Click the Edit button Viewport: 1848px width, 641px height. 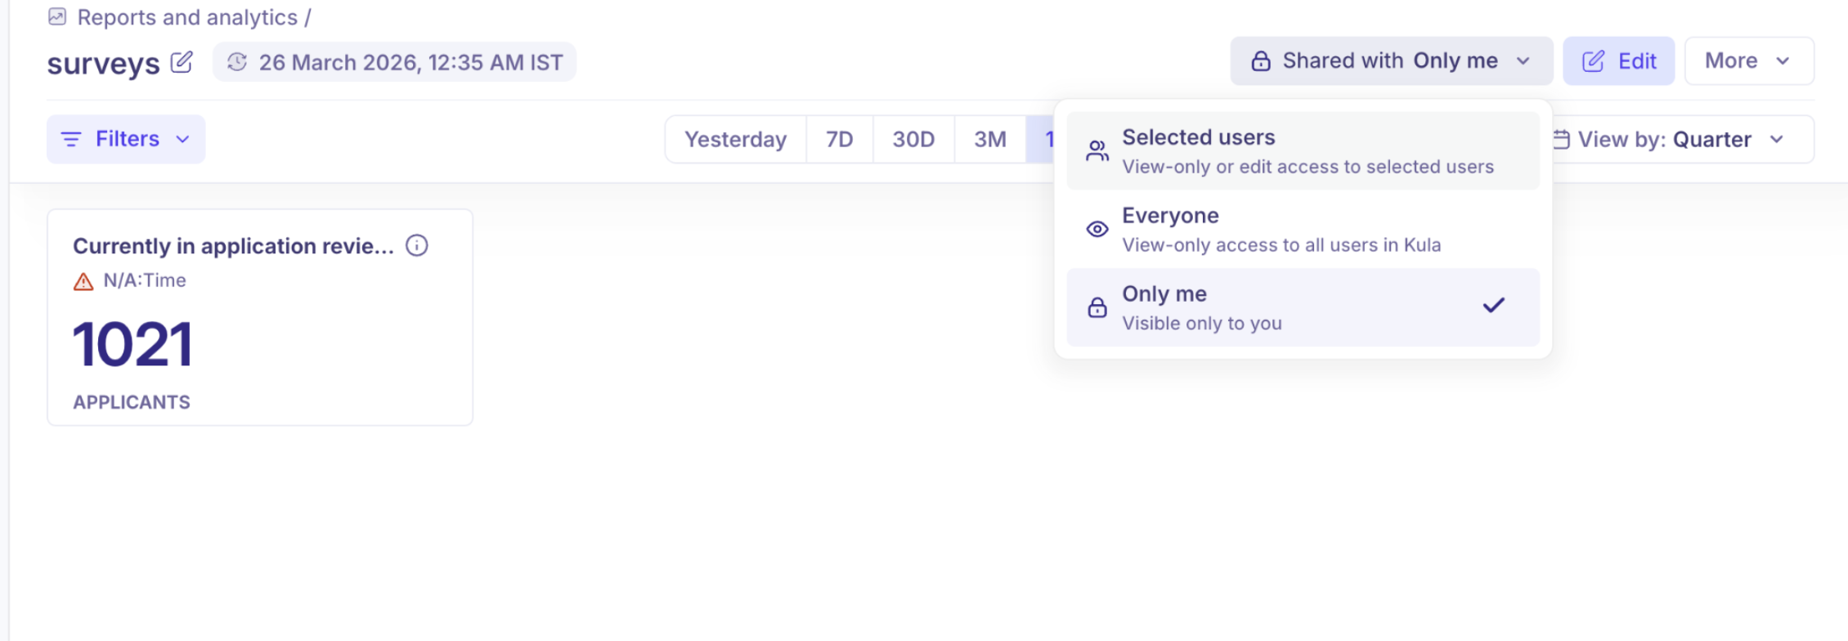[1618, 61]
